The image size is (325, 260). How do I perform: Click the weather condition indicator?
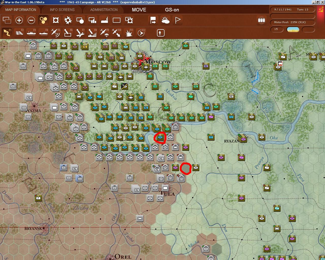pyautogui.click(x=293, y=29)
